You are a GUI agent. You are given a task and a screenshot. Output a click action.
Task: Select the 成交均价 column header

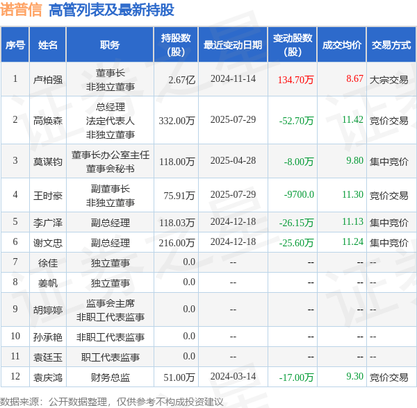coord(342,45)
